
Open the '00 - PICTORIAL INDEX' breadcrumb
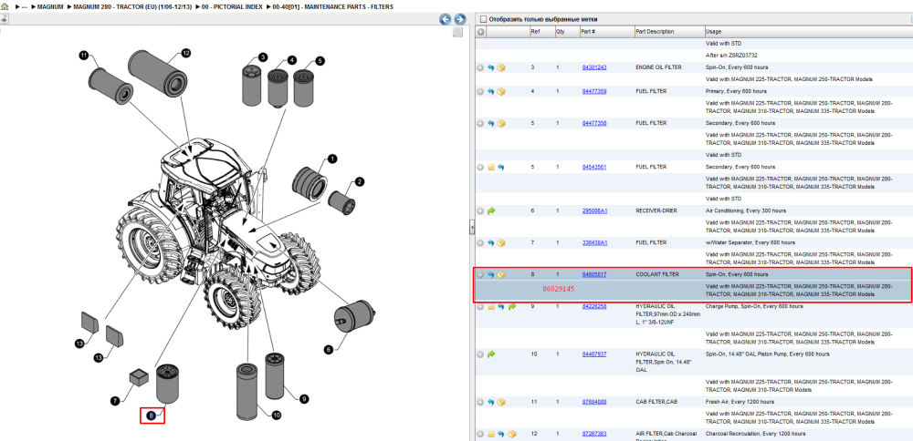point(230,7)
